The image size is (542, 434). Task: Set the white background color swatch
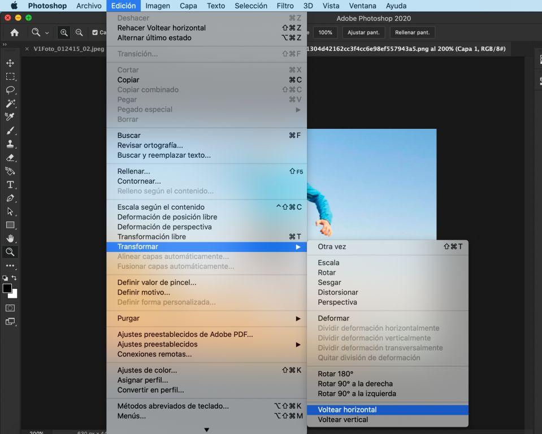coord(14,295)
